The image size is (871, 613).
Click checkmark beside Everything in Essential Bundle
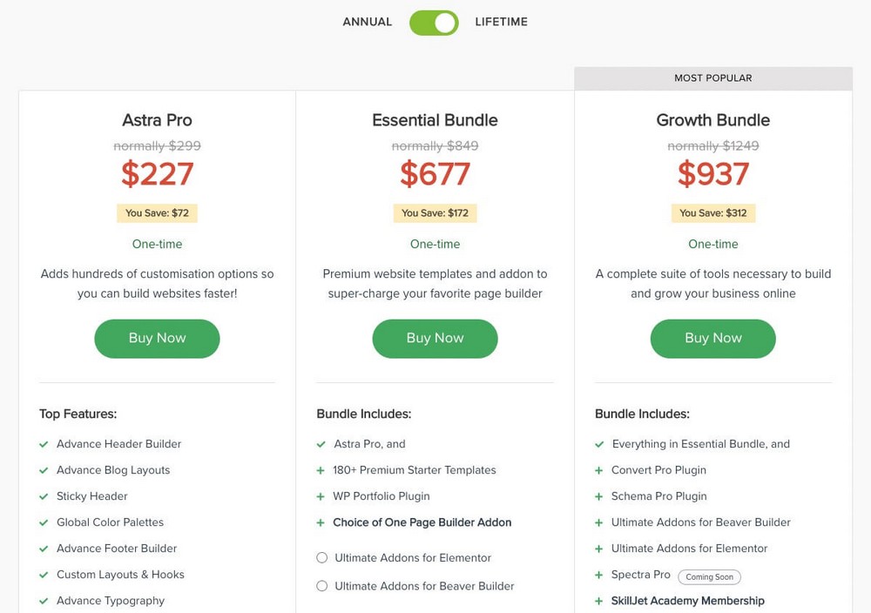click(599, 444)
